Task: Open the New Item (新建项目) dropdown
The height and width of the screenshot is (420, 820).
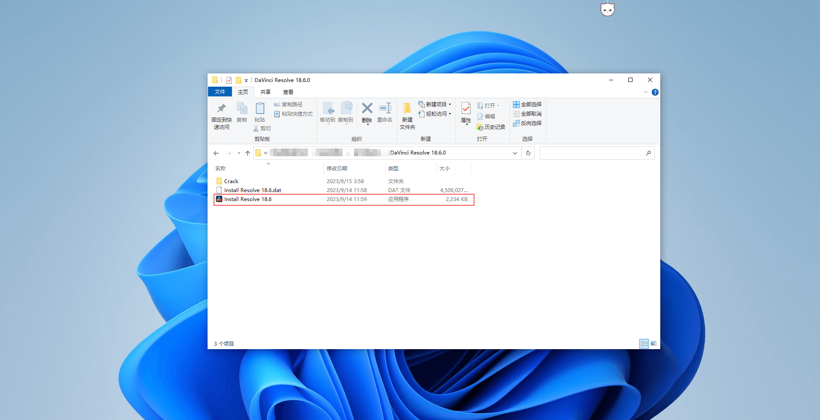Action: coord(435,105)
